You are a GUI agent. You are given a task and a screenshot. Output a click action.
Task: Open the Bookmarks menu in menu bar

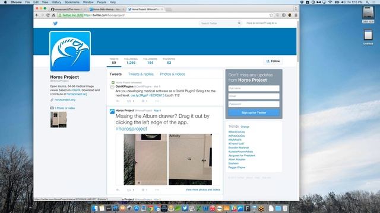[x=72, y=2]
